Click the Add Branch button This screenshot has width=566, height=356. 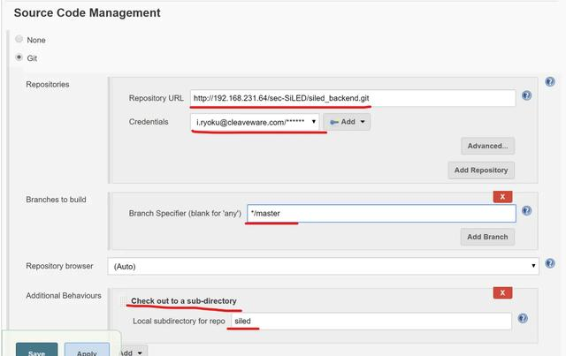[487, 237]
